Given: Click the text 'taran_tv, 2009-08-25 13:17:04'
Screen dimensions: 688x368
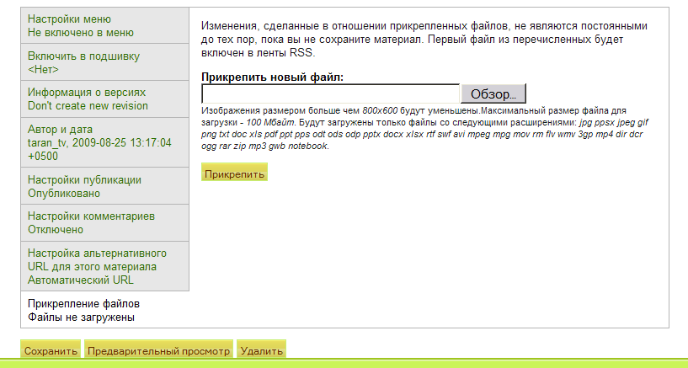Looking at the screenshot, I should coord(99,142).
